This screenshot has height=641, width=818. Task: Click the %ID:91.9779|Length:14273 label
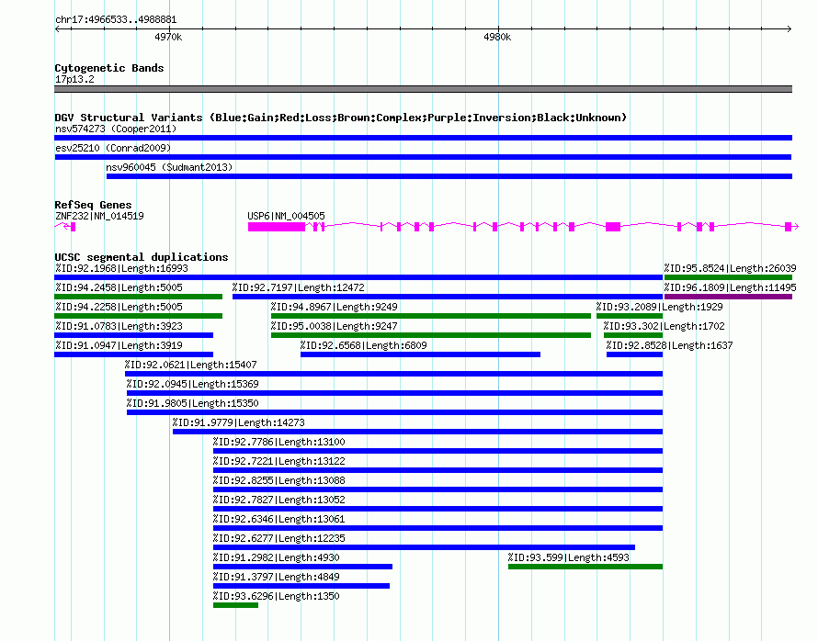click(239, 422)
